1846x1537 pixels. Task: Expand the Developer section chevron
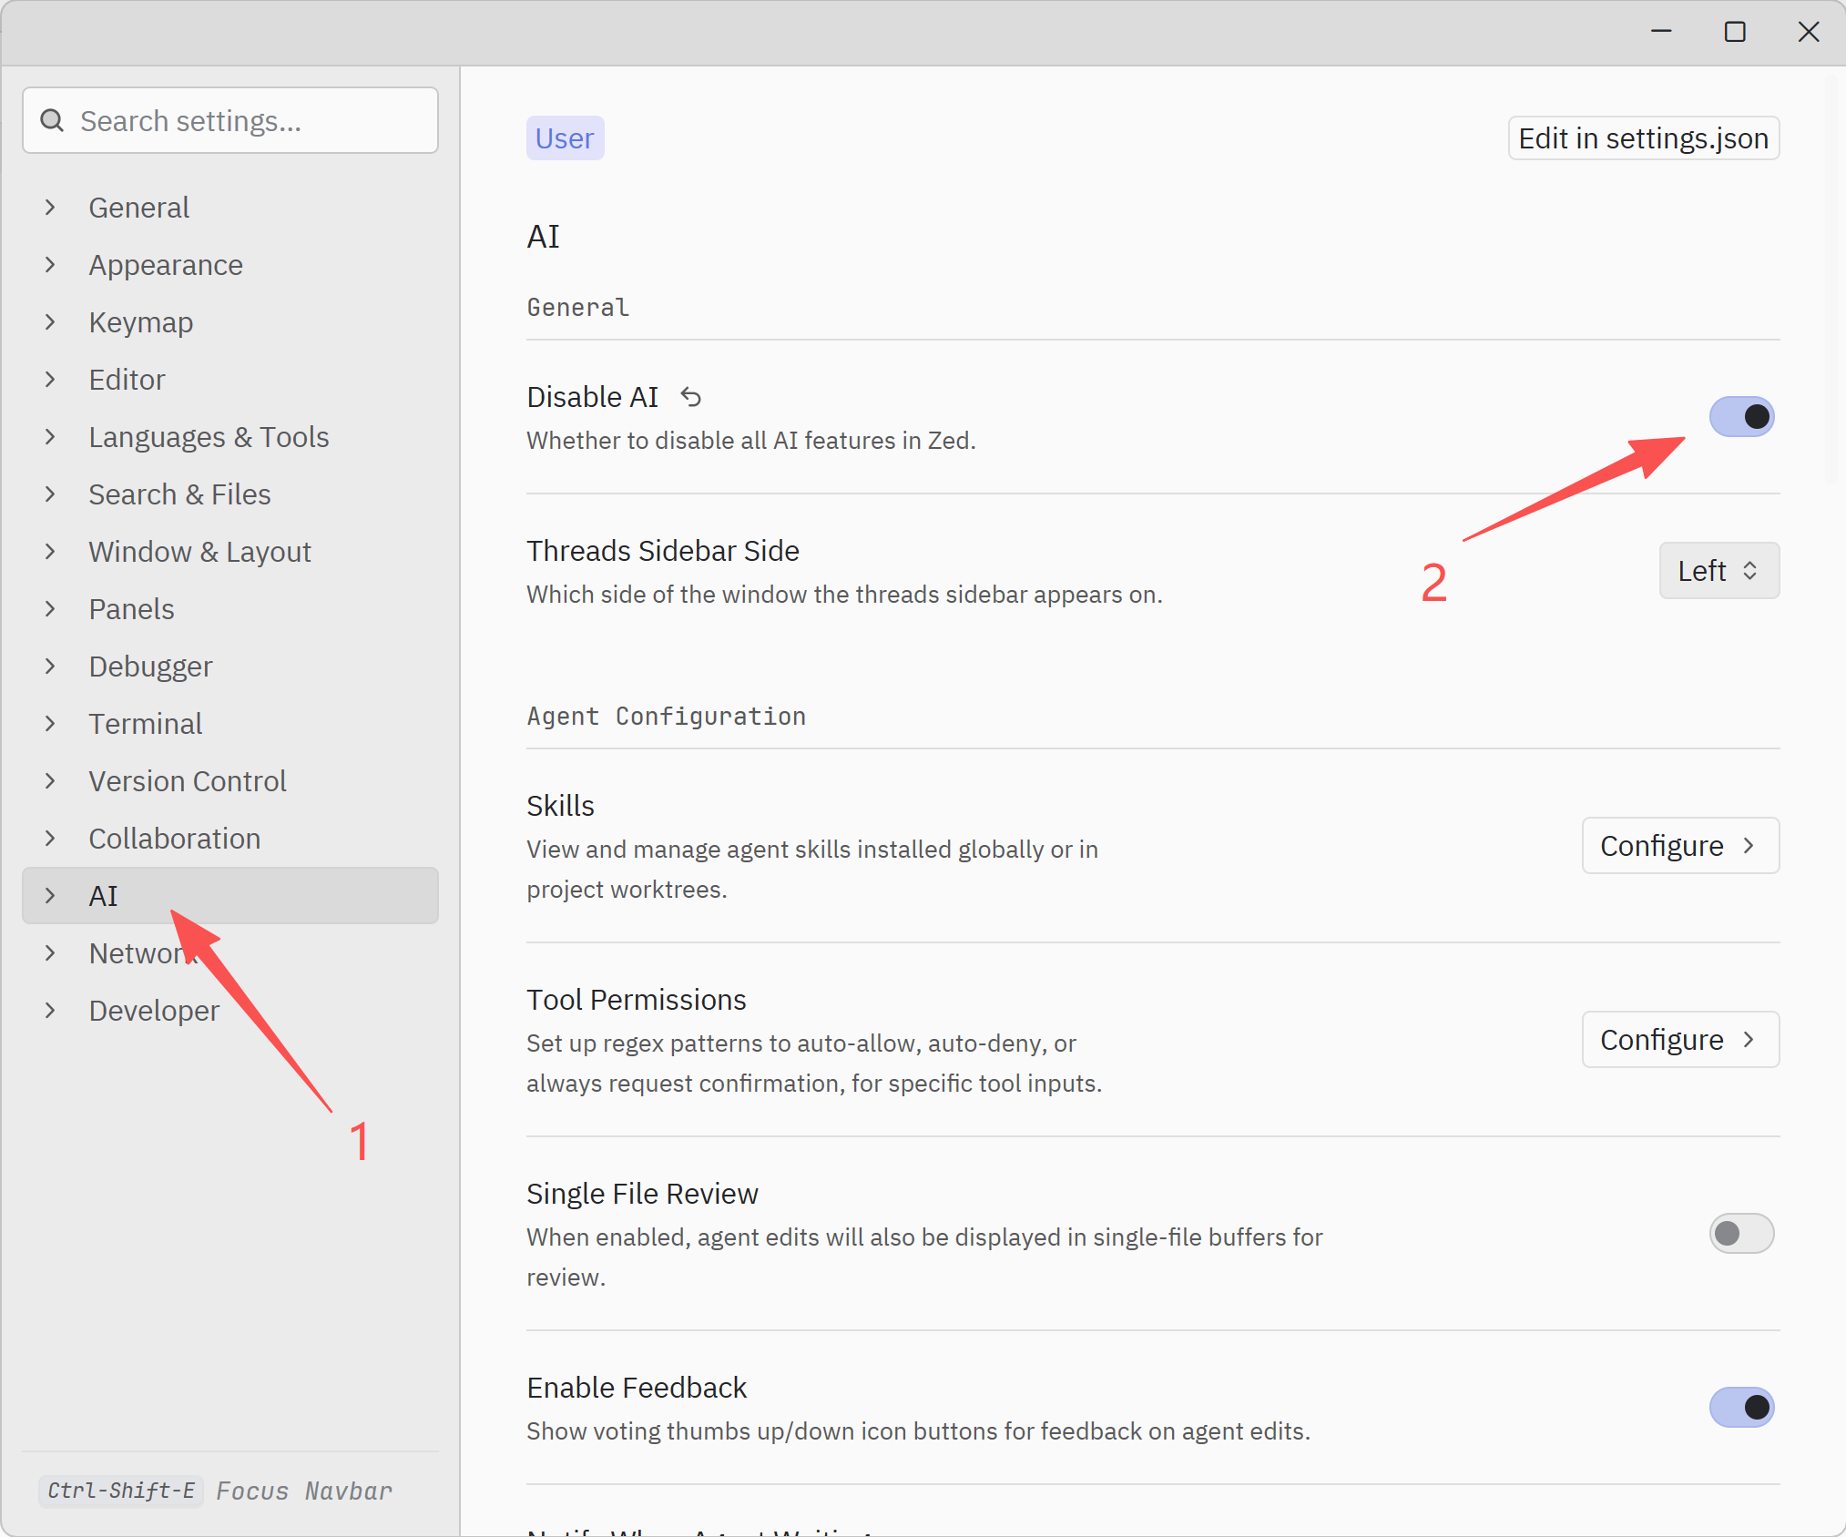51,1011
